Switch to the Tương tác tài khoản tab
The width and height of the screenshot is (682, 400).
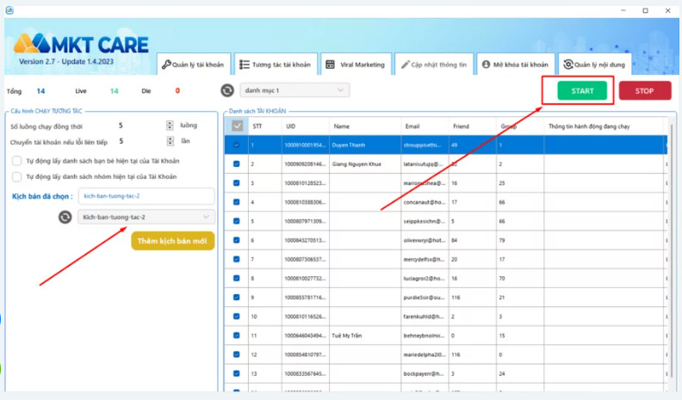276,65
